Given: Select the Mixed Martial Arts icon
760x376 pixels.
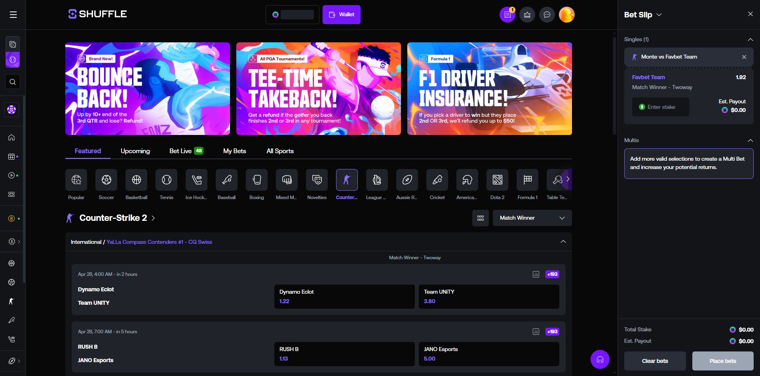Looking at the screenshot, I should (x=287, y=180).
